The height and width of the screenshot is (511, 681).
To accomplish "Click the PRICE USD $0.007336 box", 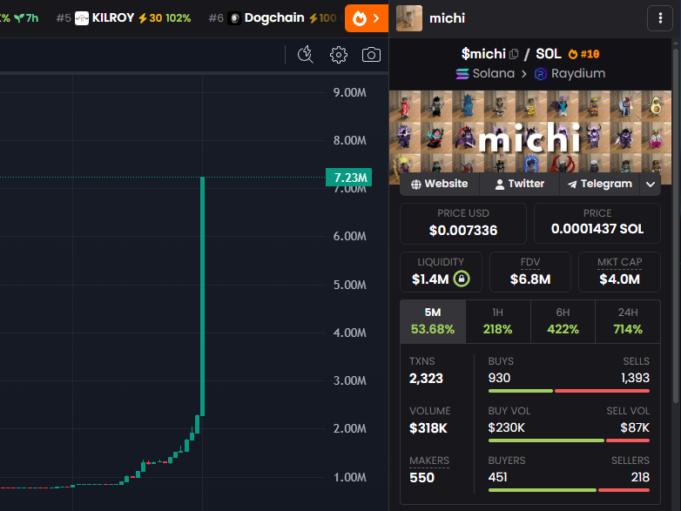I will tap(463, 224).
